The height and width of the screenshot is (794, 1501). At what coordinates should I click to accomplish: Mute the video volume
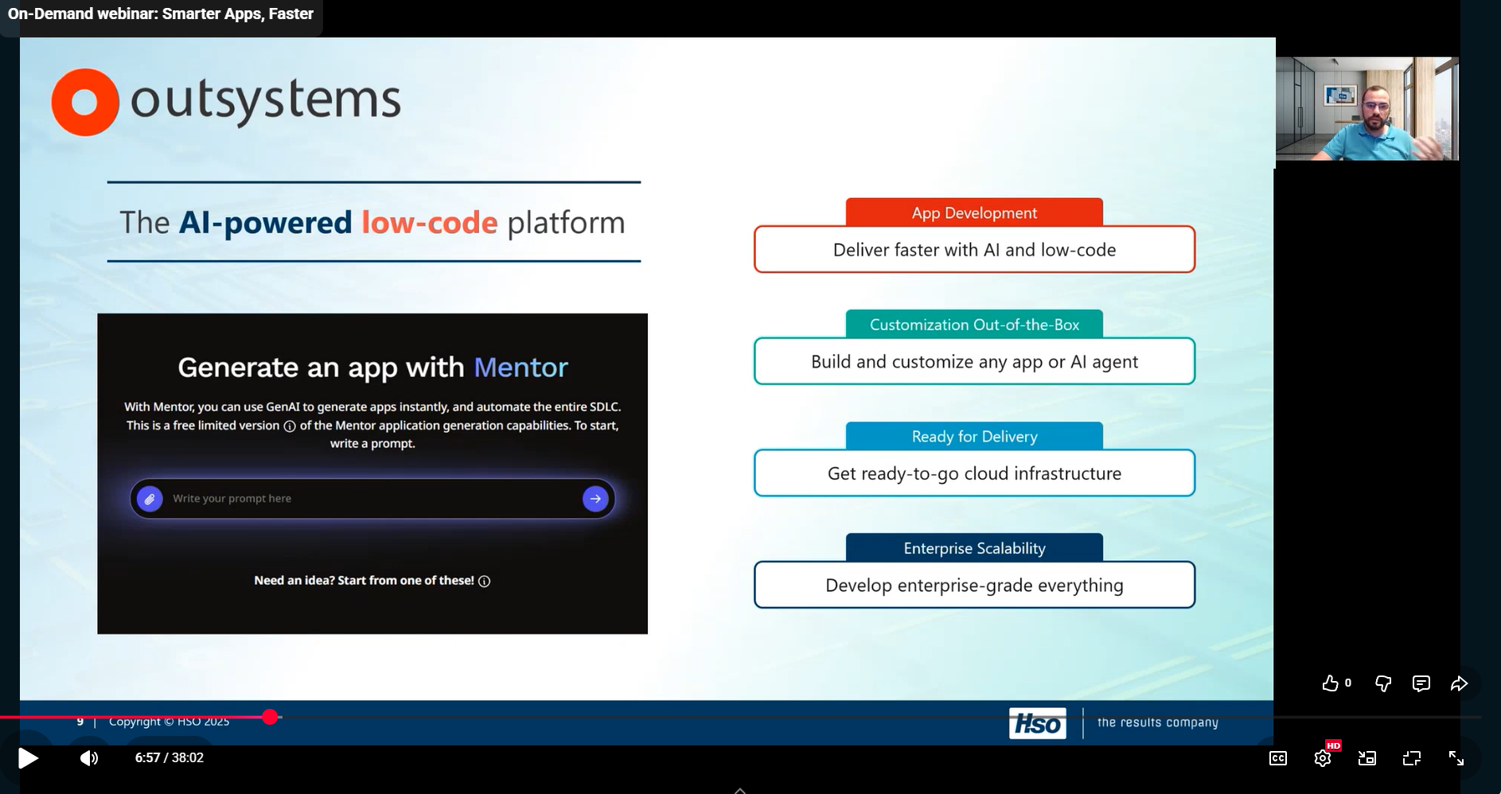(89, 758)
